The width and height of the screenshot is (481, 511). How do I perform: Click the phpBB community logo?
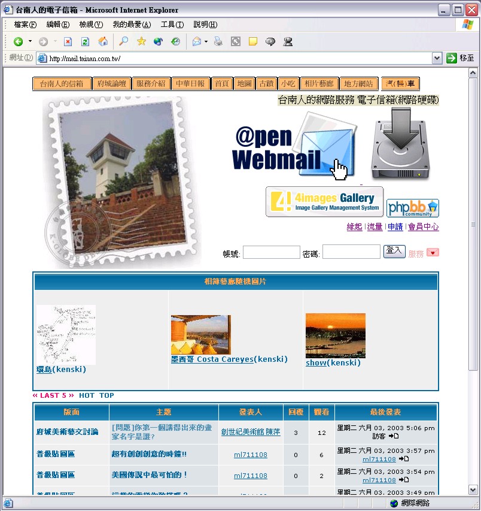pyautogui.click(x=413, y=208)
